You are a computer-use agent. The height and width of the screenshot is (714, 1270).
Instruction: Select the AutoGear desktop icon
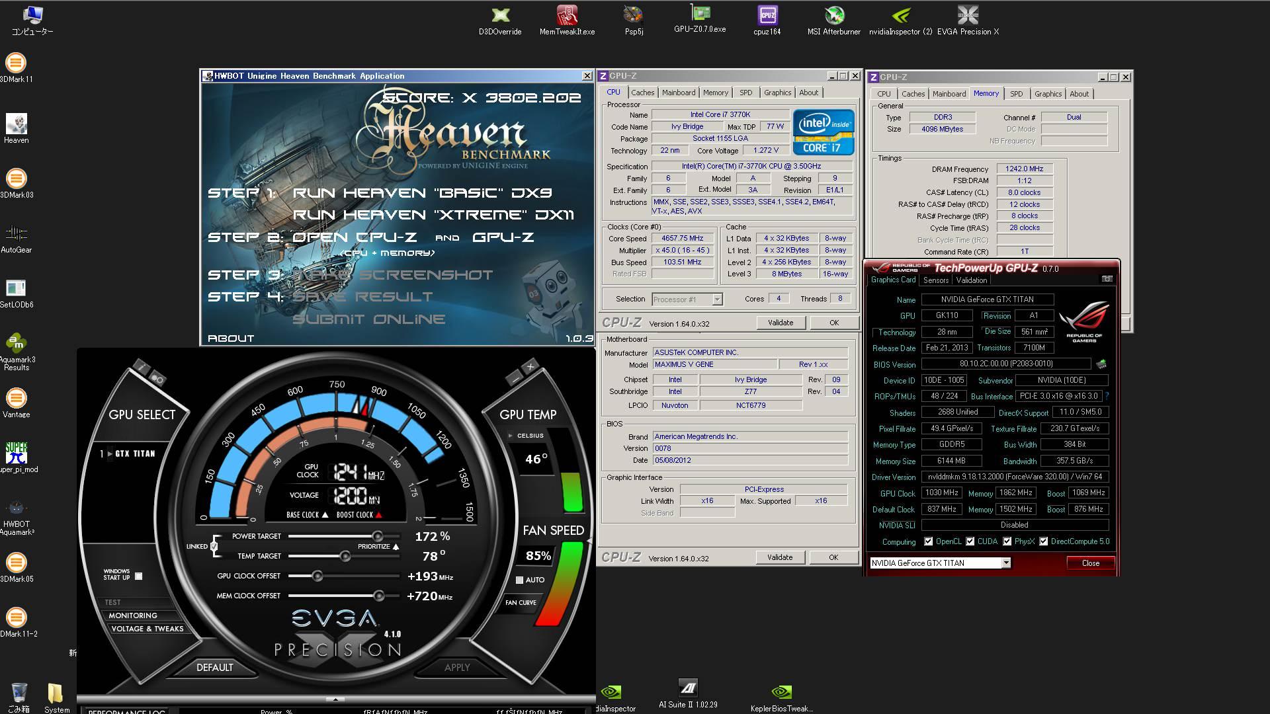pyautogui.click(x=16, y=239)
